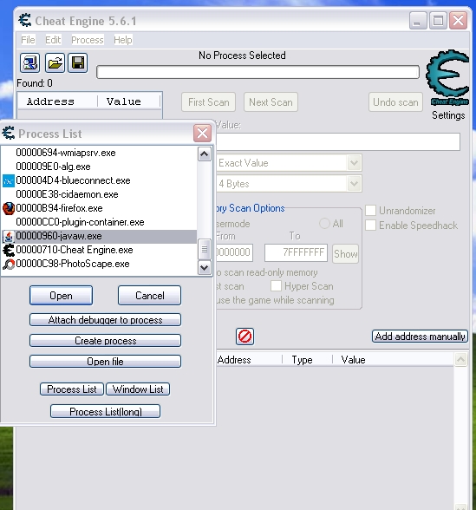Click the First Scan button
The image size is (476, 510).
tap(208, 102)
